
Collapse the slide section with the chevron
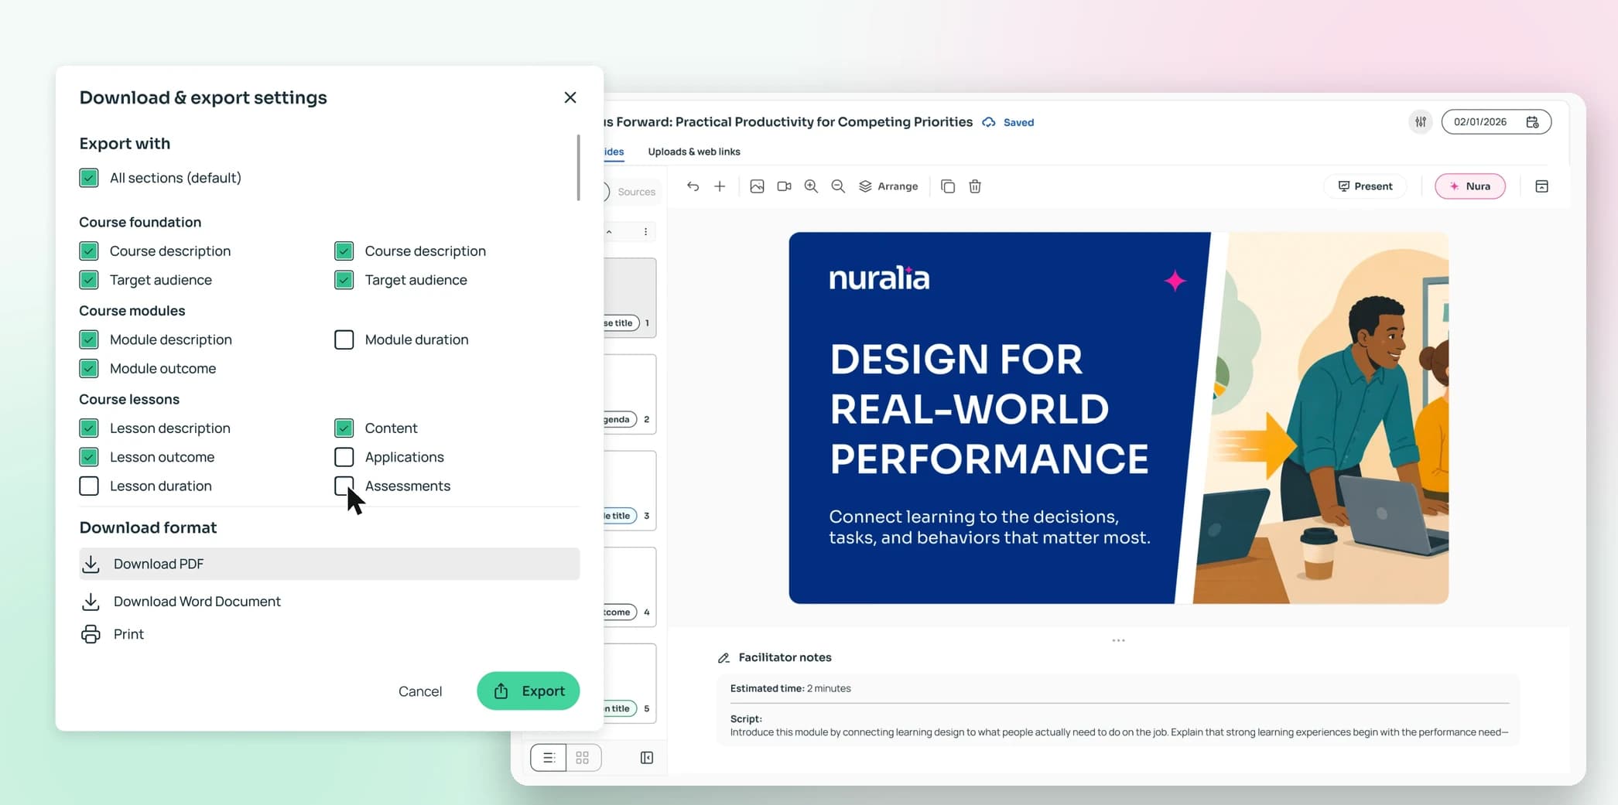609,232
